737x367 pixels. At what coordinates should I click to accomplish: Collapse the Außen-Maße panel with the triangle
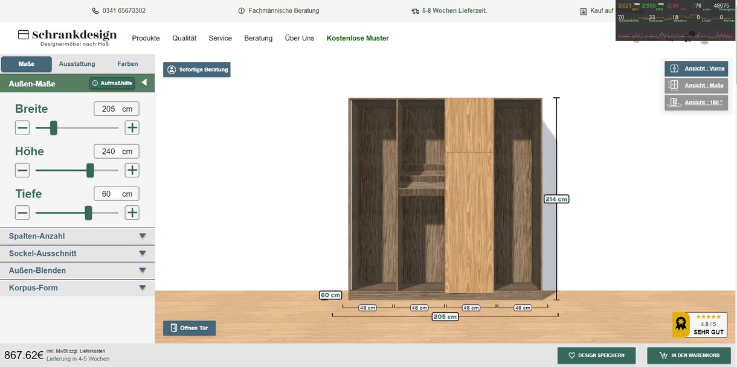click(144, 83)
